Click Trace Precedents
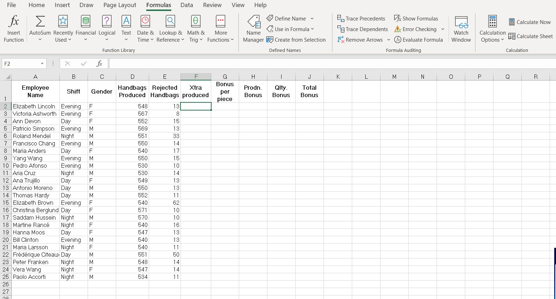 tap(361, 18)
